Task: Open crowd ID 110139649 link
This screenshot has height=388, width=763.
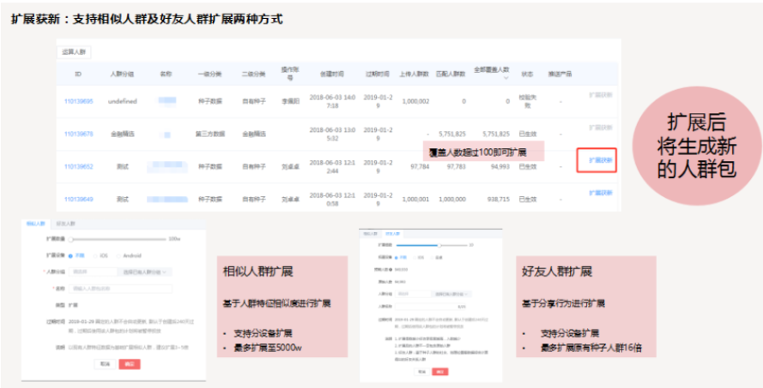Action: point(79,199)
